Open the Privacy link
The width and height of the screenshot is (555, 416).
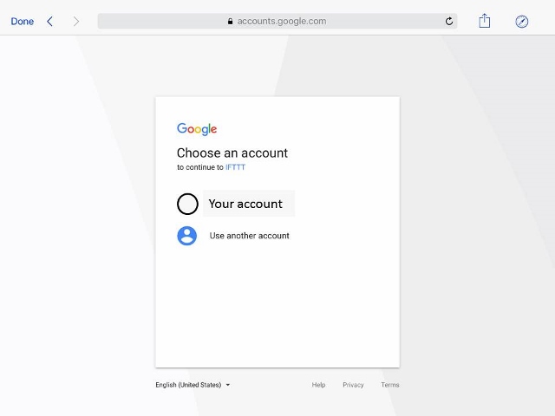click(353, 385)
